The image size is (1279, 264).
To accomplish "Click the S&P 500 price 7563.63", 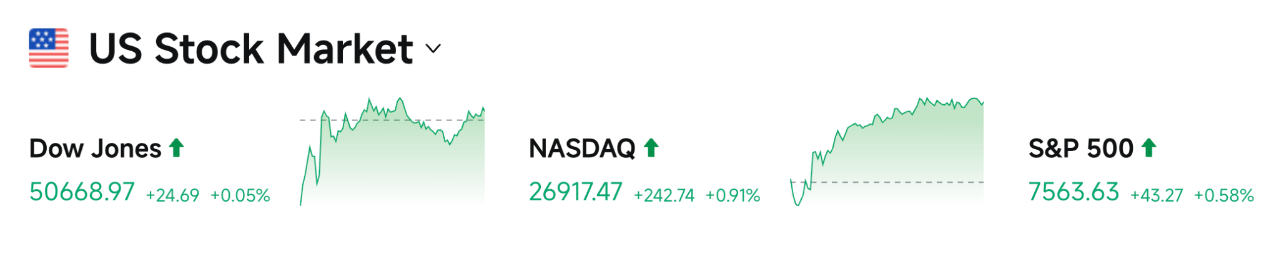I will pos(1074,192).
